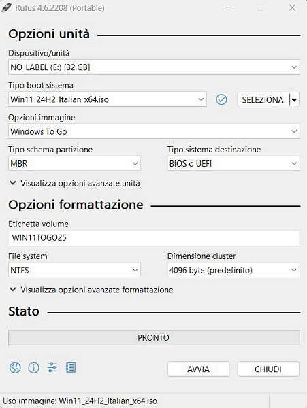This screenshot has height=408, width=307.
Task: Click the CHIUDI button
Action: coord(268,369)
